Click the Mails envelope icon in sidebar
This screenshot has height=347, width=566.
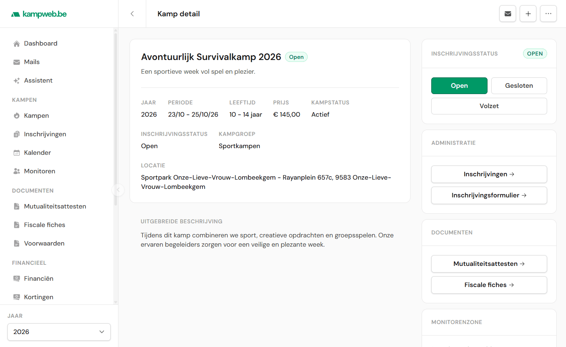click(17, 62)
